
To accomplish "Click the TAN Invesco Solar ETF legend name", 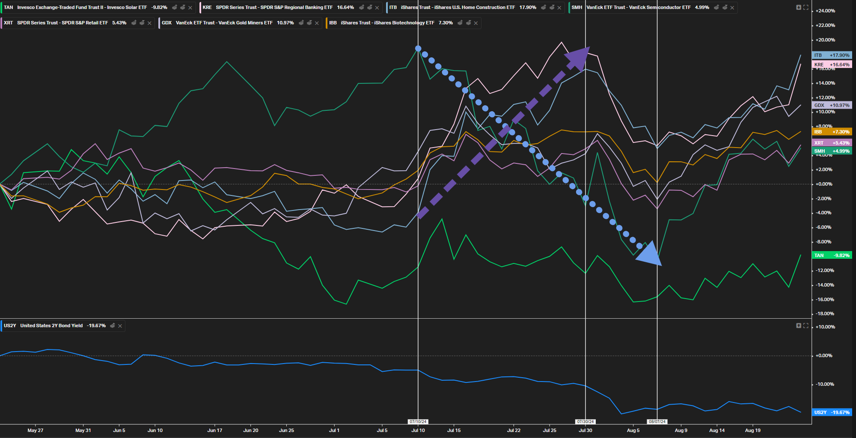I will pyautogui.click(x=82, y=8).
